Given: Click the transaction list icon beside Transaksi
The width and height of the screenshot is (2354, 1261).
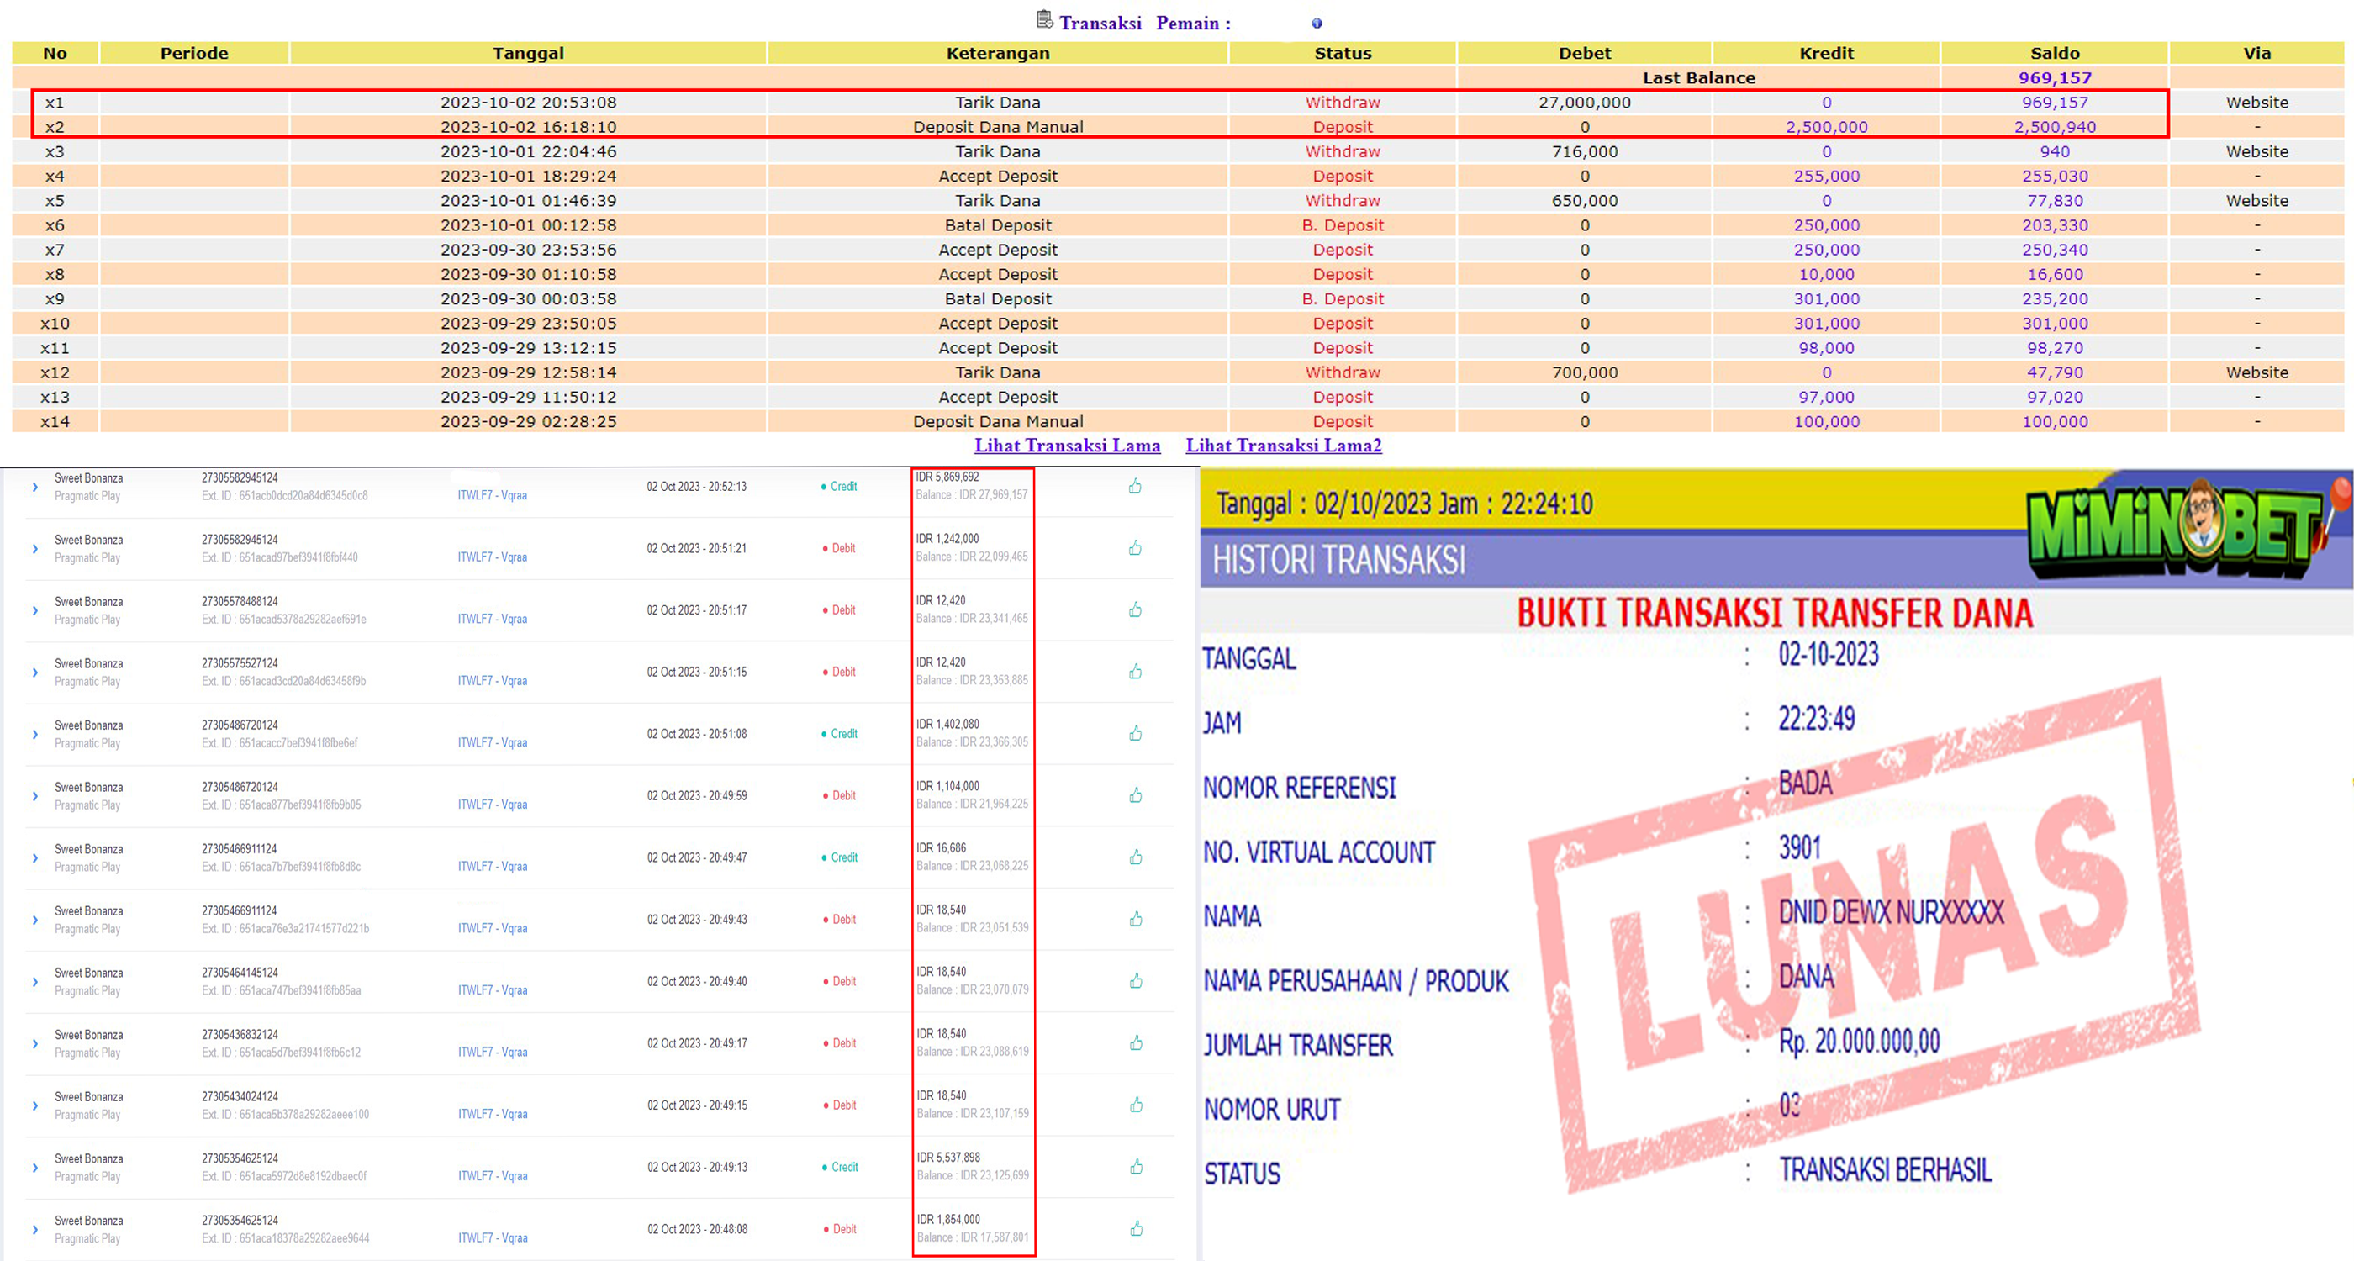Looking at the screenshot, I should tap(1044, 19).
